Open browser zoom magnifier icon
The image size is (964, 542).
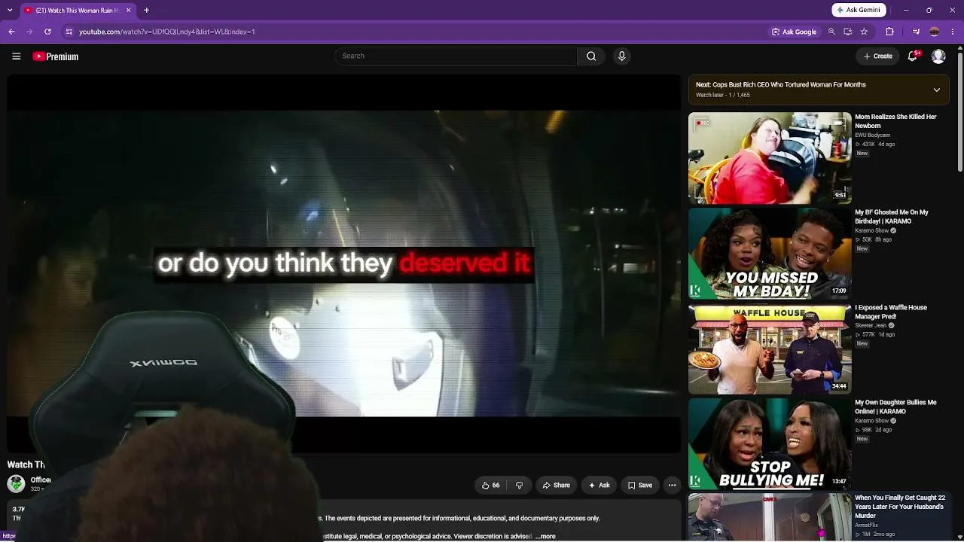[831, 32]
